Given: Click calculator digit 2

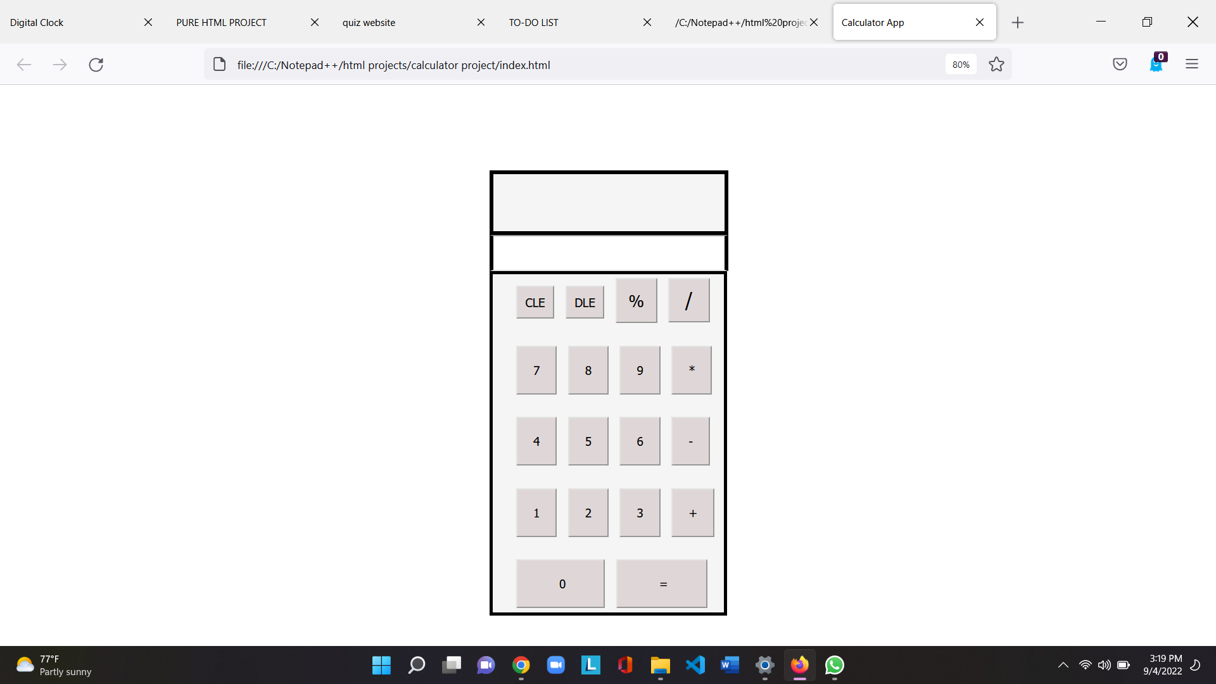Looking at the screenshot, I should (x=588, y=512).
